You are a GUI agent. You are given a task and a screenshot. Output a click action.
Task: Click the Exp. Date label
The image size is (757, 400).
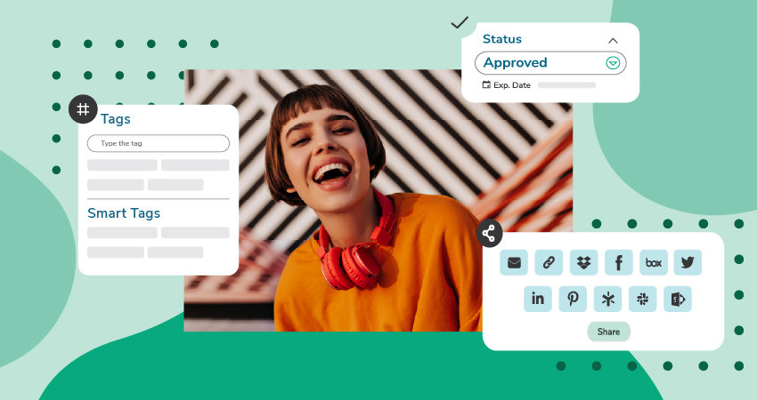[x=512, y=85]
